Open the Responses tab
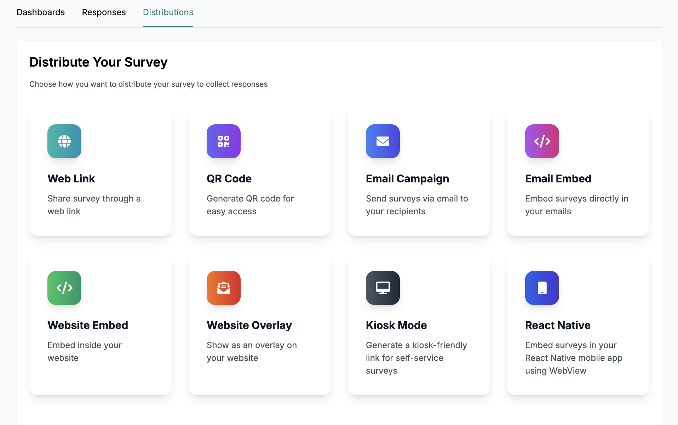 click(104, 12)
